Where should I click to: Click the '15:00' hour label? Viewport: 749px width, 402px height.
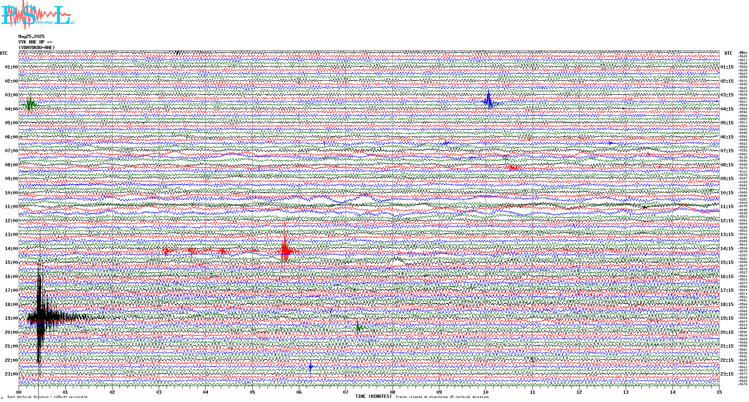pyautogui.click(x=11, y=262)
